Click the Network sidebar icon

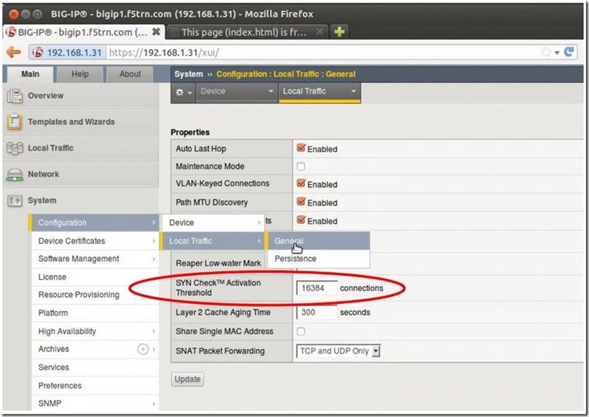coord(15,175)
